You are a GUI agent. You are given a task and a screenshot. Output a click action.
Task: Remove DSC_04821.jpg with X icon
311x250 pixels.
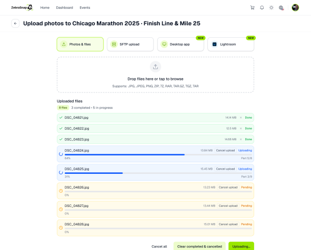pos(241,118)
